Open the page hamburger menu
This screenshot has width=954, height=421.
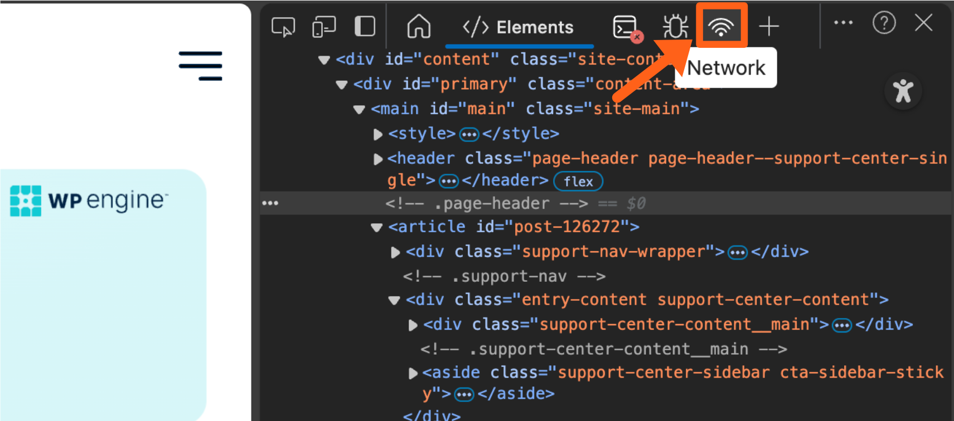[201, 66]
